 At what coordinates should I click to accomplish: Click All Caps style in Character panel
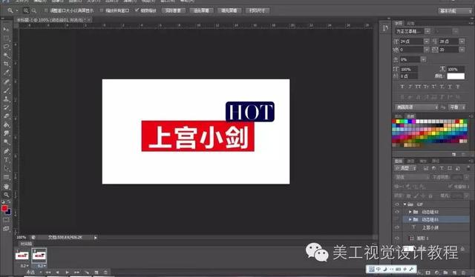418,87
